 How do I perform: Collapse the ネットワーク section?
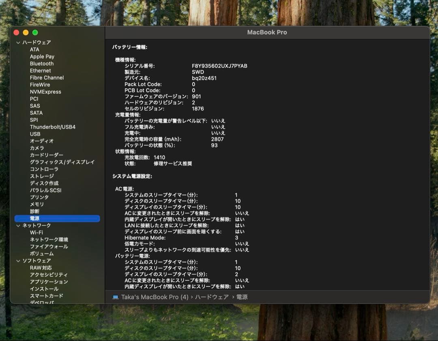click(x=18, y=226)
